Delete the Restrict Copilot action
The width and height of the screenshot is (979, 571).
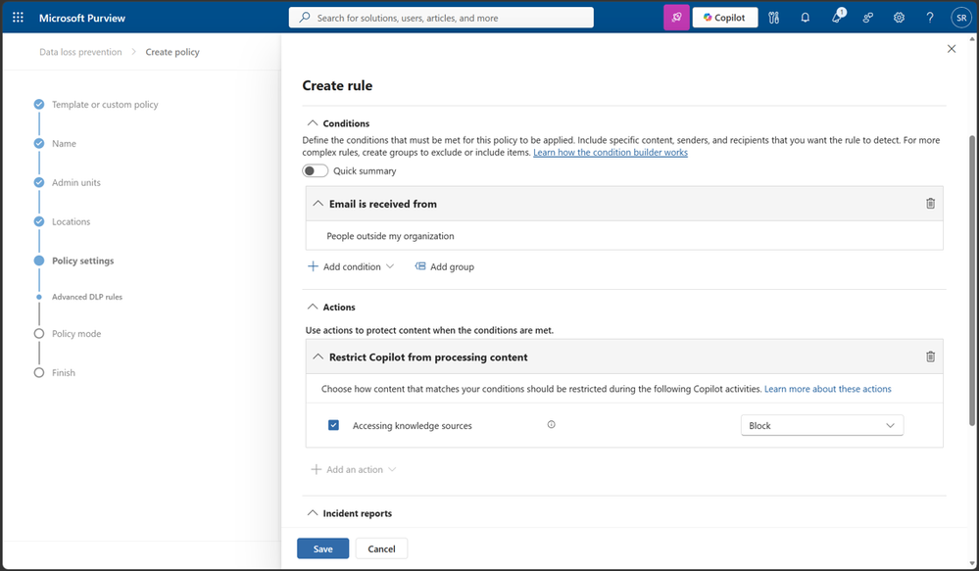[x=930, y=357]
